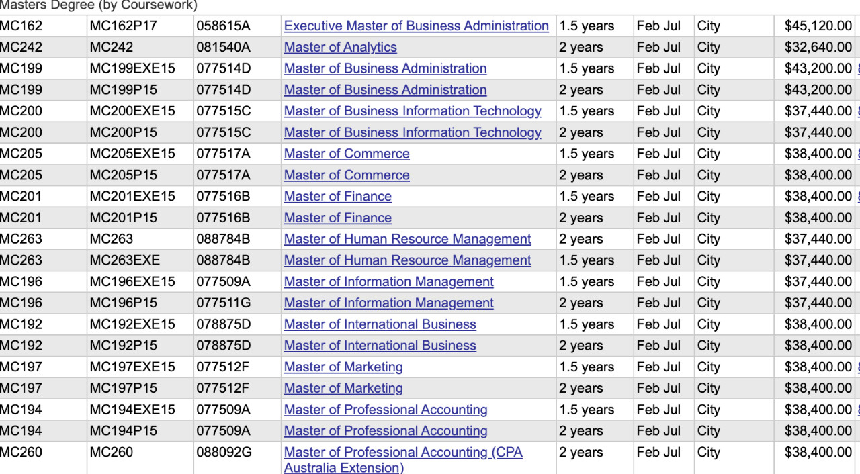This screenshot has height=474, width=860.
Task: Open Master of Business Administration link for MC199EXE15
Action: coord(386,68)
